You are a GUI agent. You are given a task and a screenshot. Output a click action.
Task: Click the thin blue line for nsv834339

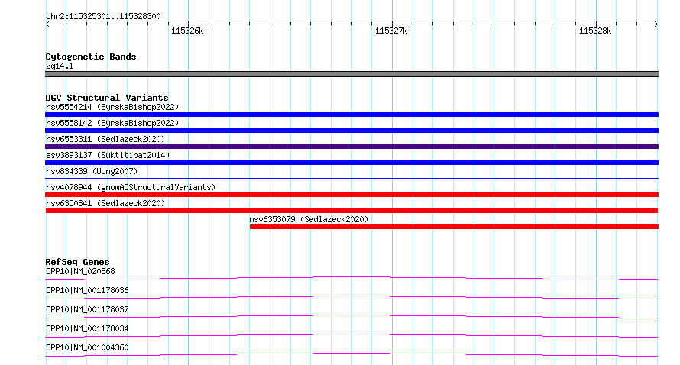pos(351,178)
